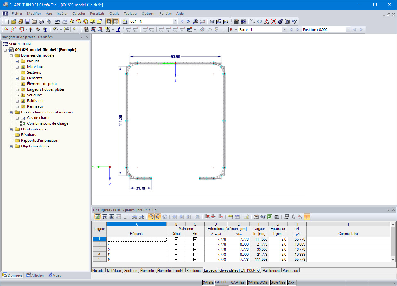
Task: Click the delete row red X table icon
Action: click(207, 217)
